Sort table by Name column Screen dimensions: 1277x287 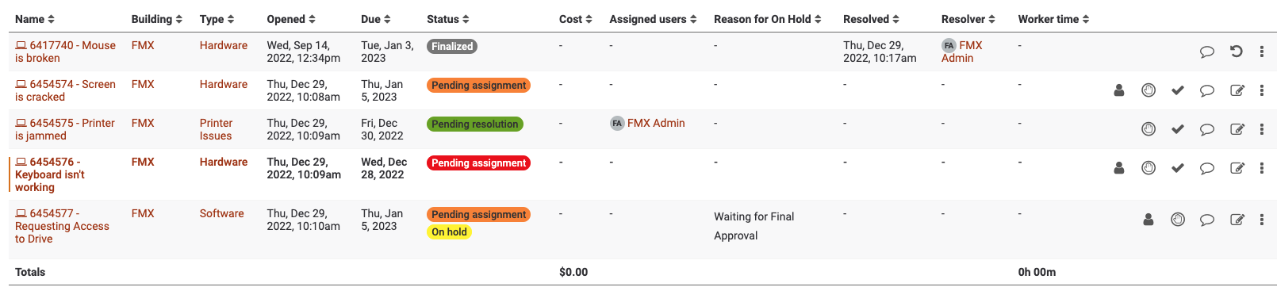coord(35,19)
